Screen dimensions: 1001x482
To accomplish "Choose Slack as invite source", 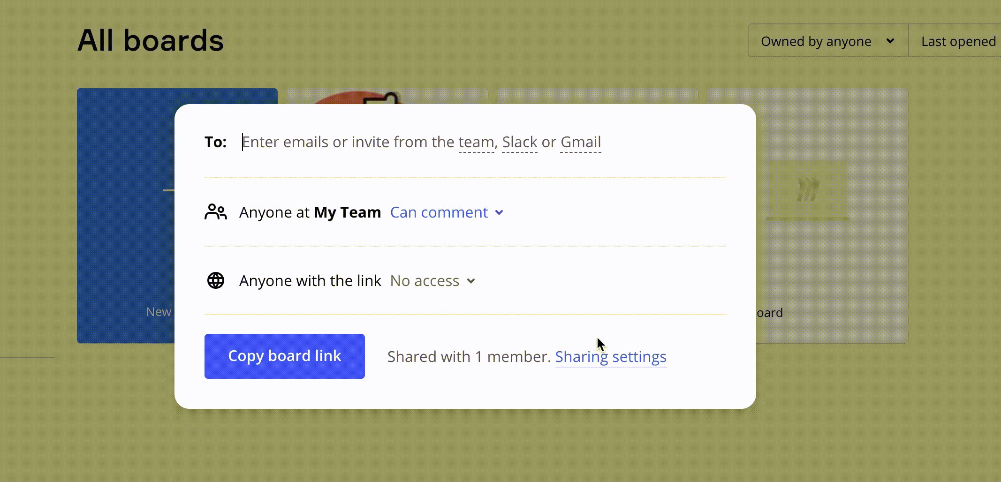I will [x=519, y=142].
